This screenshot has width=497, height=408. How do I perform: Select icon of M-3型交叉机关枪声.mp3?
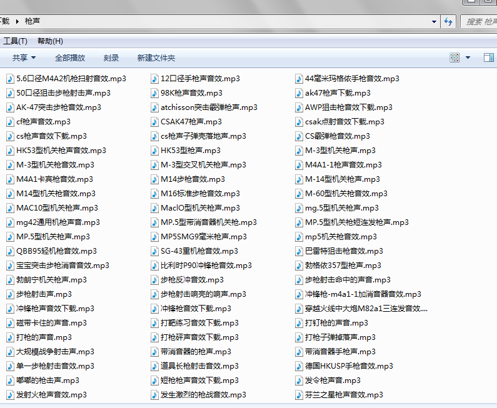pos(154,165)
